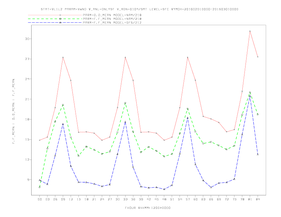Click x-axis tick label 33
This screenshot has height=217, width=281.
coord(125,199)
